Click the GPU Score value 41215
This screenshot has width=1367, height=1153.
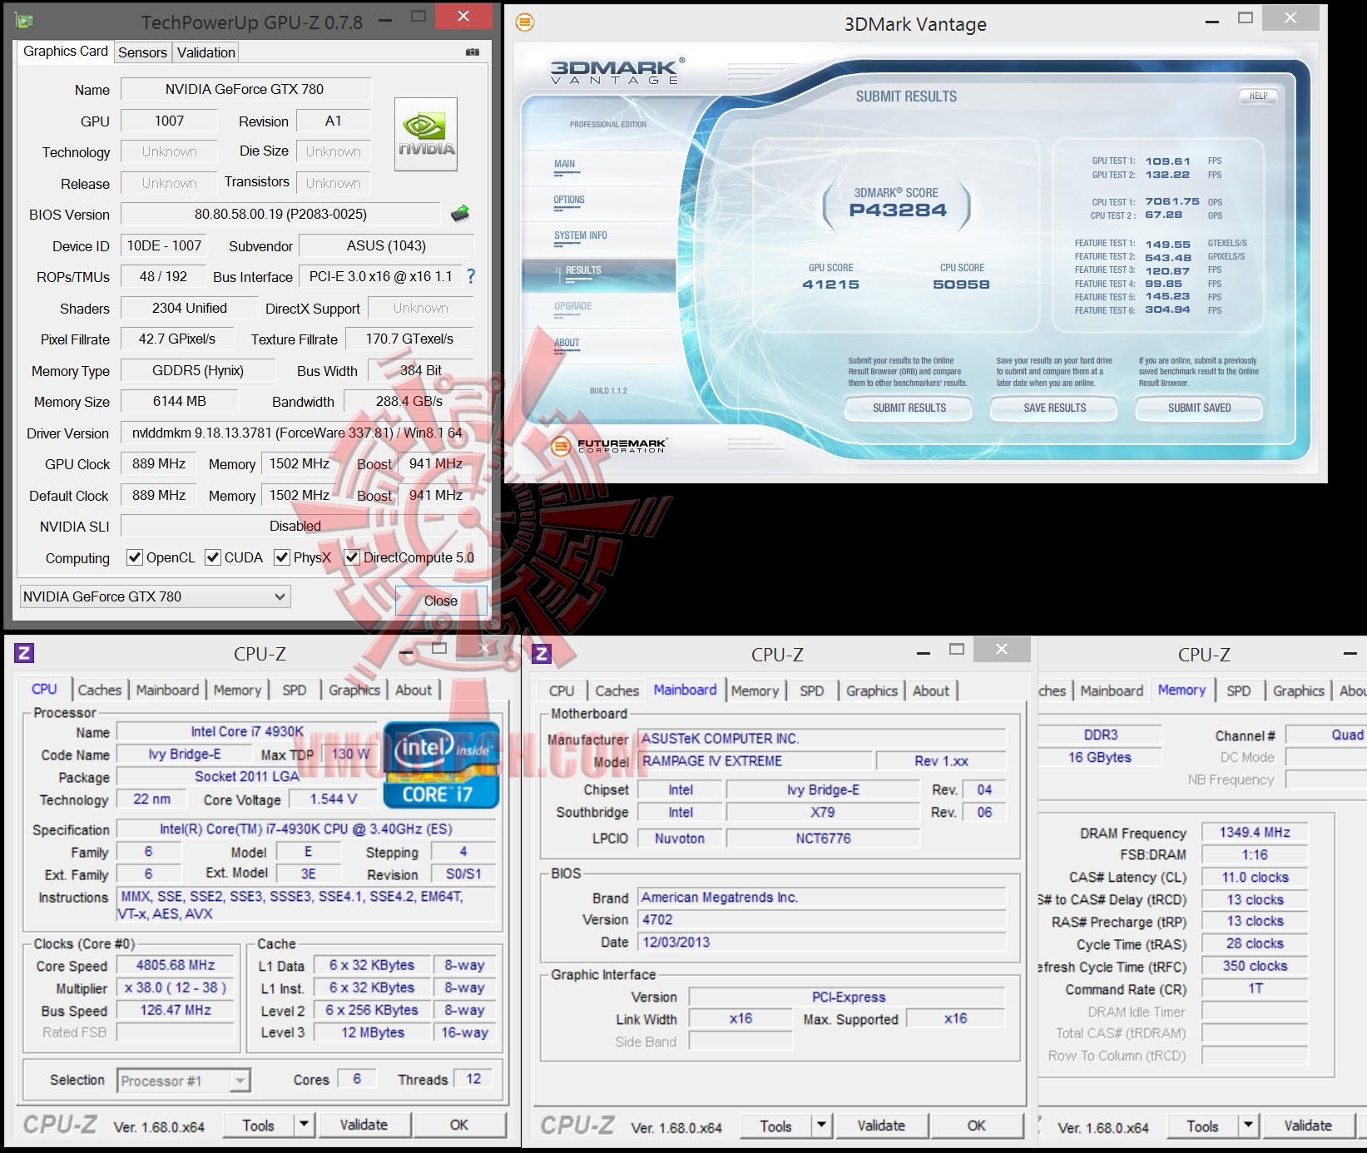click(830, 285)
